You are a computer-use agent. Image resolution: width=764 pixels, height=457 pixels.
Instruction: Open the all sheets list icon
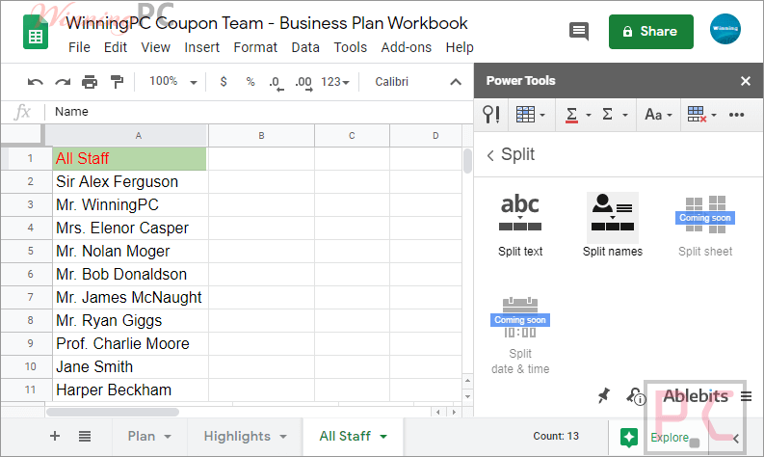tap(85, 436)
